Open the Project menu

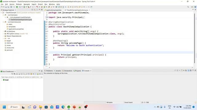pos(40,4)
